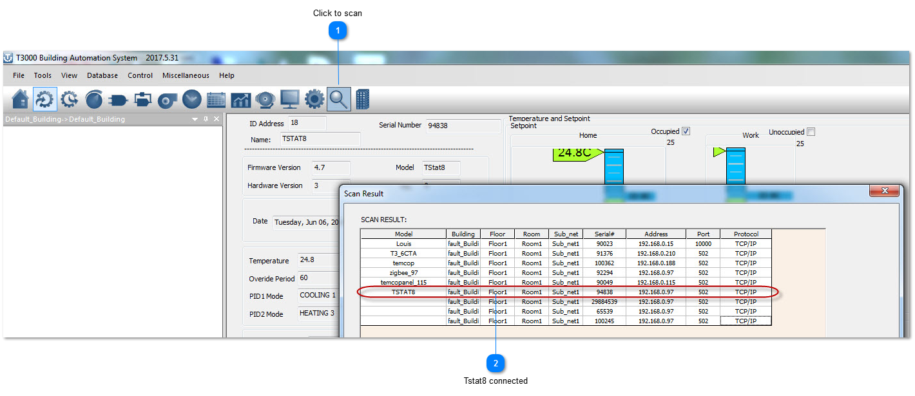Open the View menu
Screen dimensions: 915x396
coord(69,75)
